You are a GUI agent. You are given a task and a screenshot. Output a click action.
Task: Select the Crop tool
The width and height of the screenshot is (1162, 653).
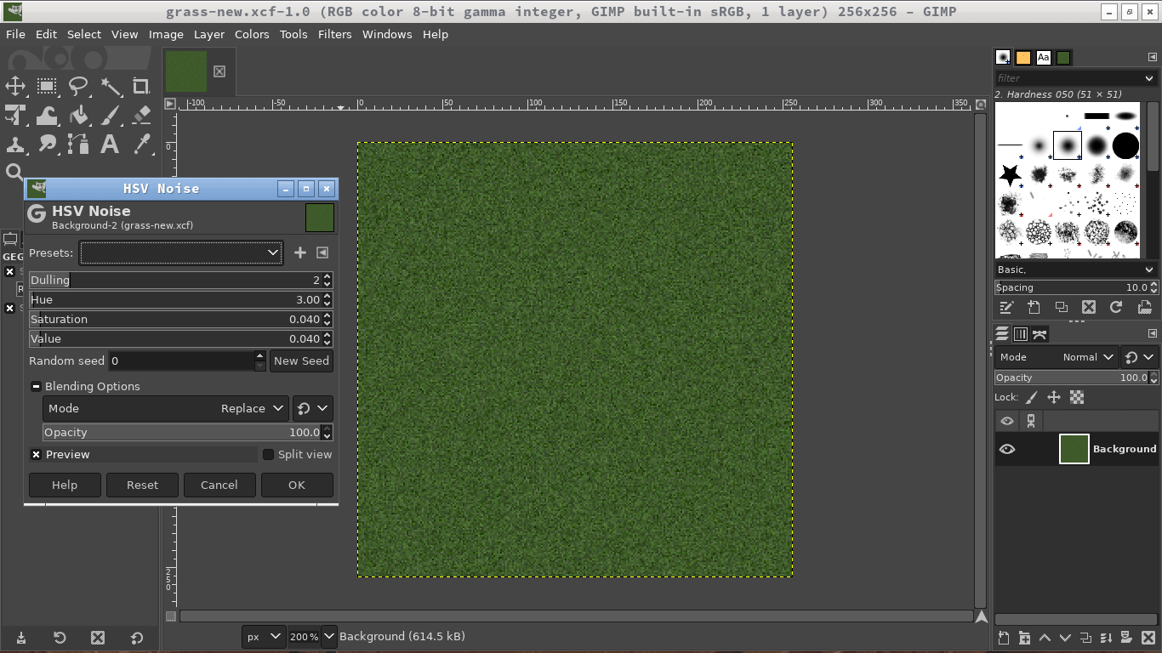coord(141,86)
